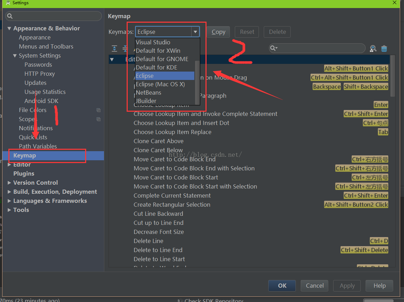
Task: Click the settings search input field
Action: pyautogui.click(x=54, y=16)
